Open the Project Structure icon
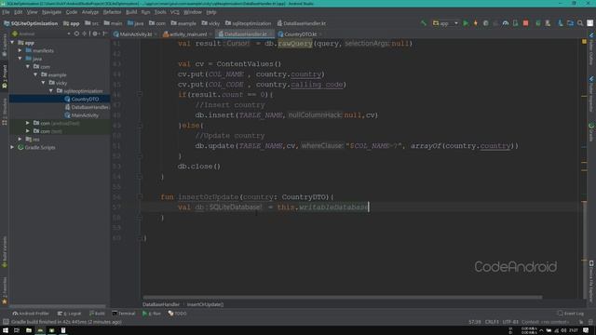The height and width of the screenshot is (335, 596). (x=570, y=23)
